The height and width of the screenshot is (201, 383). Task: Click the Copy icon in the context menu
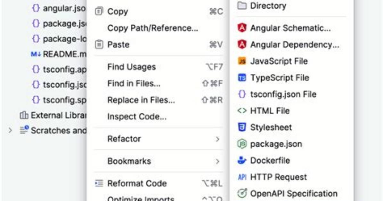pos(99,12)
